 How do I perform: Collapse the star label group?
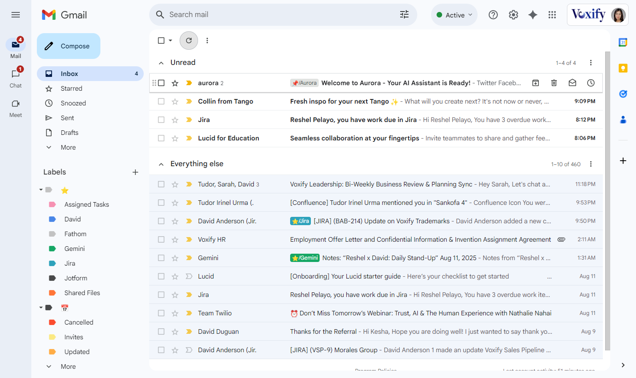point(41,190)
